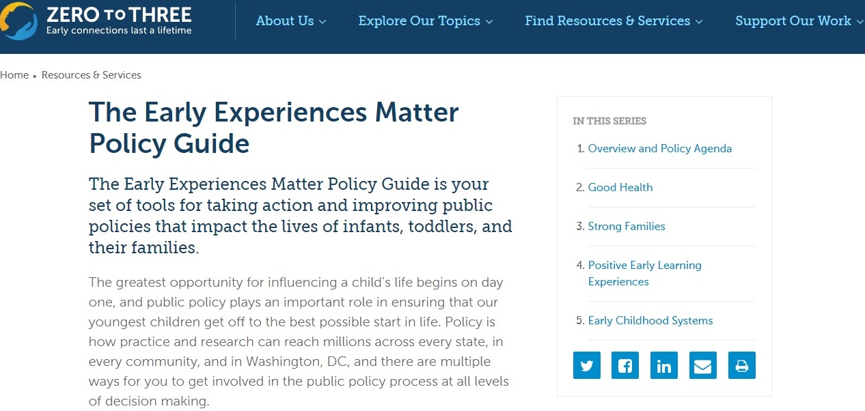The image size is (865, 411).
Task: Open the Early Childhood Systems link
Action: pyautogui.click(x=650, y=321)
